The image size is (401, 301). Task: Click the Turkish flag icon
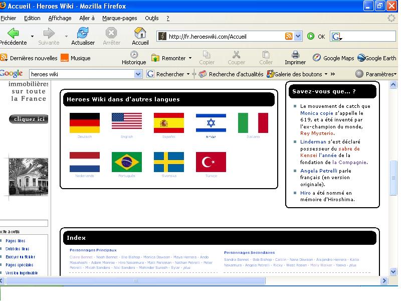coord(211,162)
